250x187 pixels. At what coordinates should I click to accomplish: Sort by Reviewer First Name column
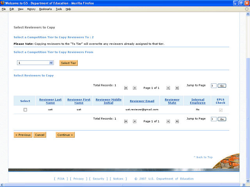point(79,101)
